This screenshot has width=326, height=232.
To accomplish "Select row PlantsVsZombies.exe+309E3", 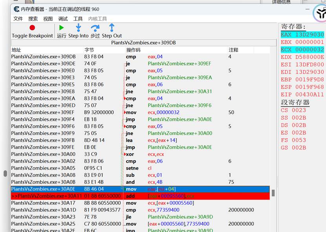I will coord(140,78).
